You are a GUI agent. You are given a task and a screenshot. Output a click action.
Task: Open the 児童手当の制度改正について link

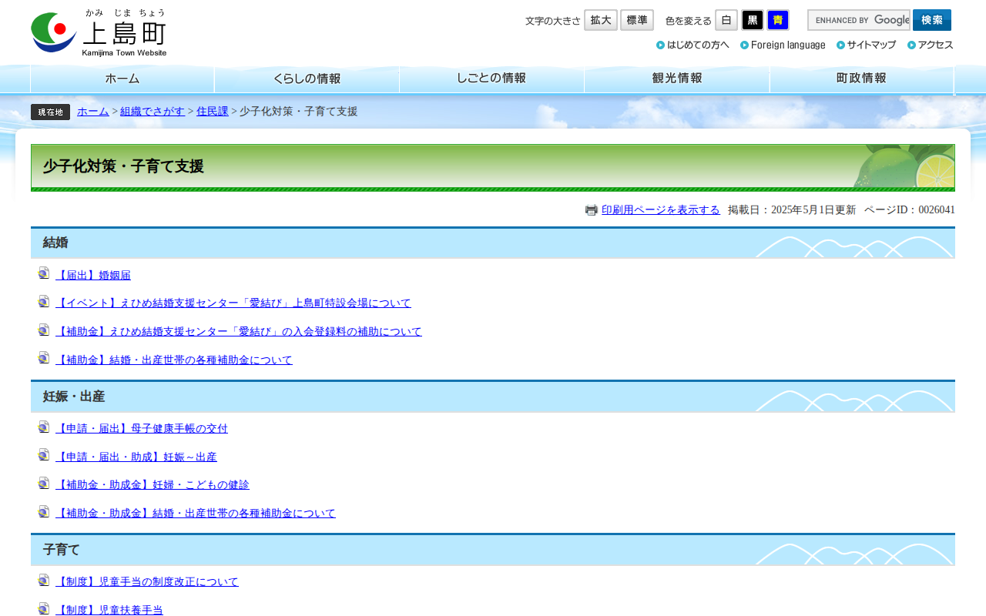tap(147, 582)
